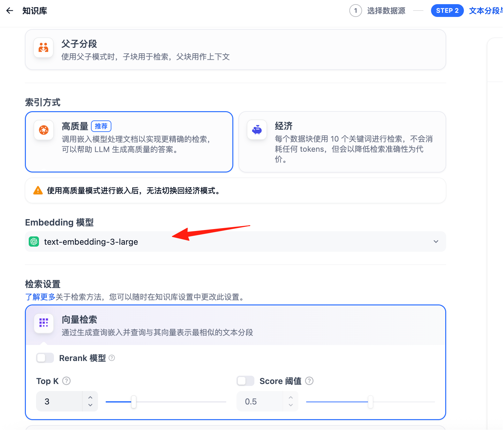Click the 推荐 badge on 高质量
The image size is (503, 430).
click(101, 126)
